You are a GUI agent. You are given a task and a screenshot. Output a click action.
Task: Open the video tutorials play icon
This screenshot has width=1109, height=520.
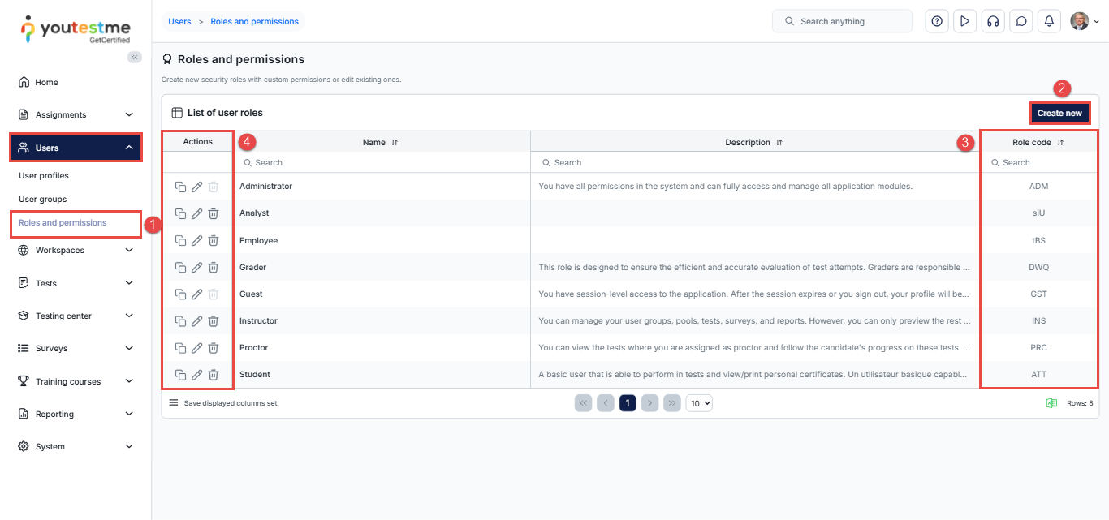964,21
